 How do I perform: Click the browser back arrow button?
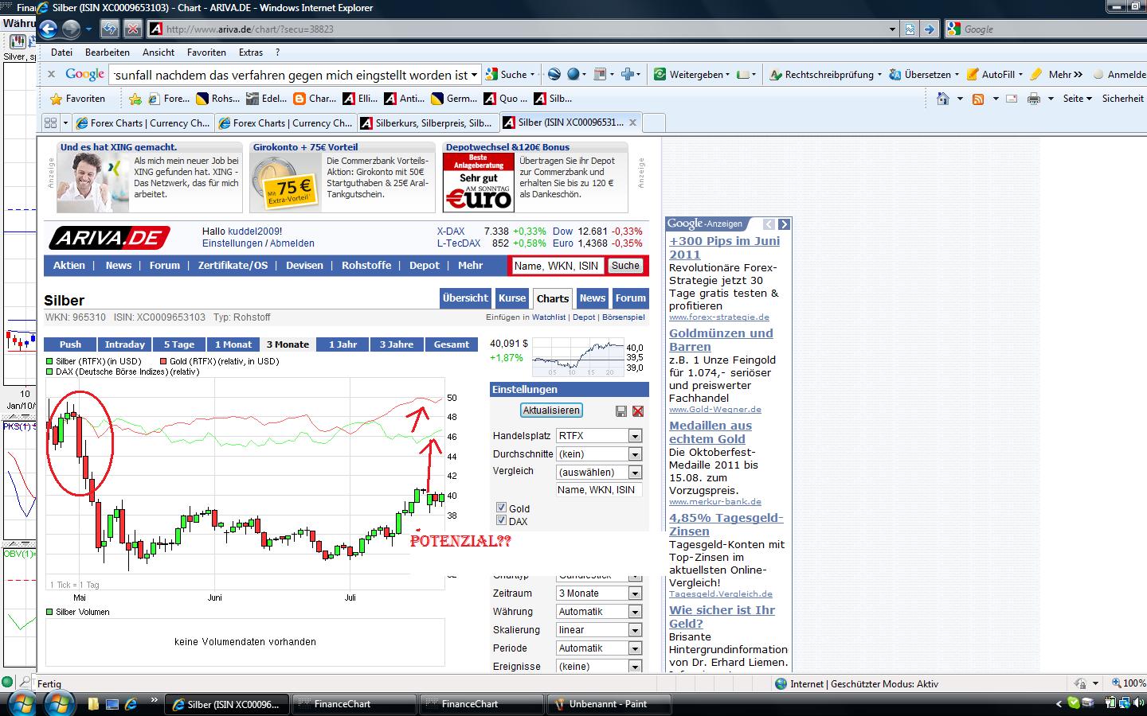[49, 29]
